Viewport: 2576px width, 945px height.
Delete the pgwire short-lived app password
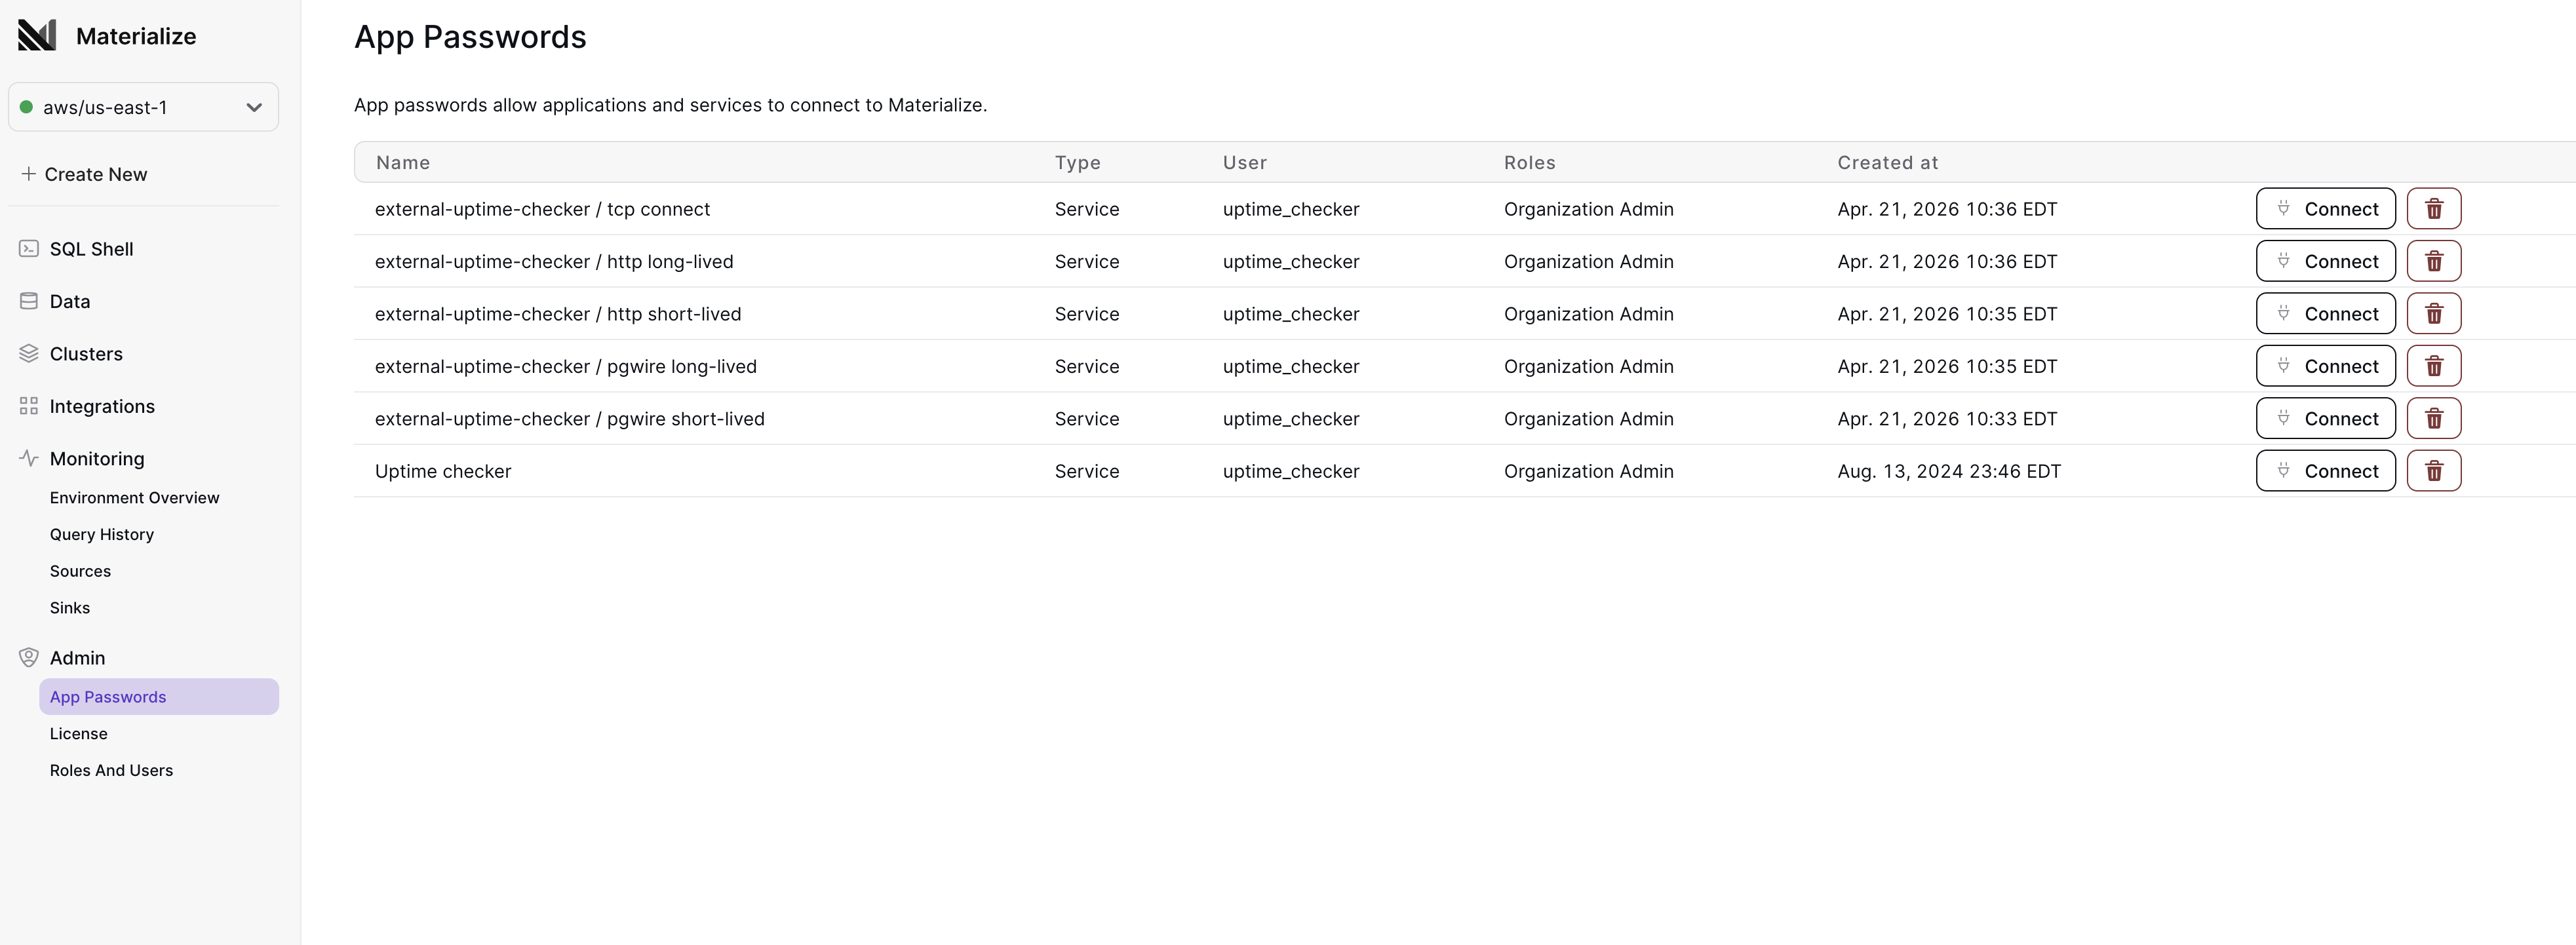tap(2433, 419)
